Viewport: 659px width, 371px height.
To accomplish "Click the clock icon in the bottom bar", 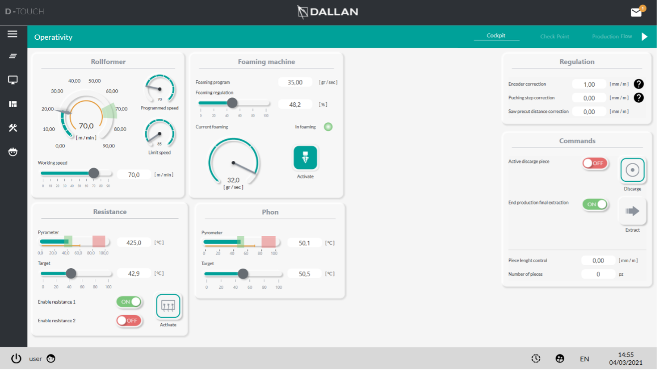I will [535, 358].
